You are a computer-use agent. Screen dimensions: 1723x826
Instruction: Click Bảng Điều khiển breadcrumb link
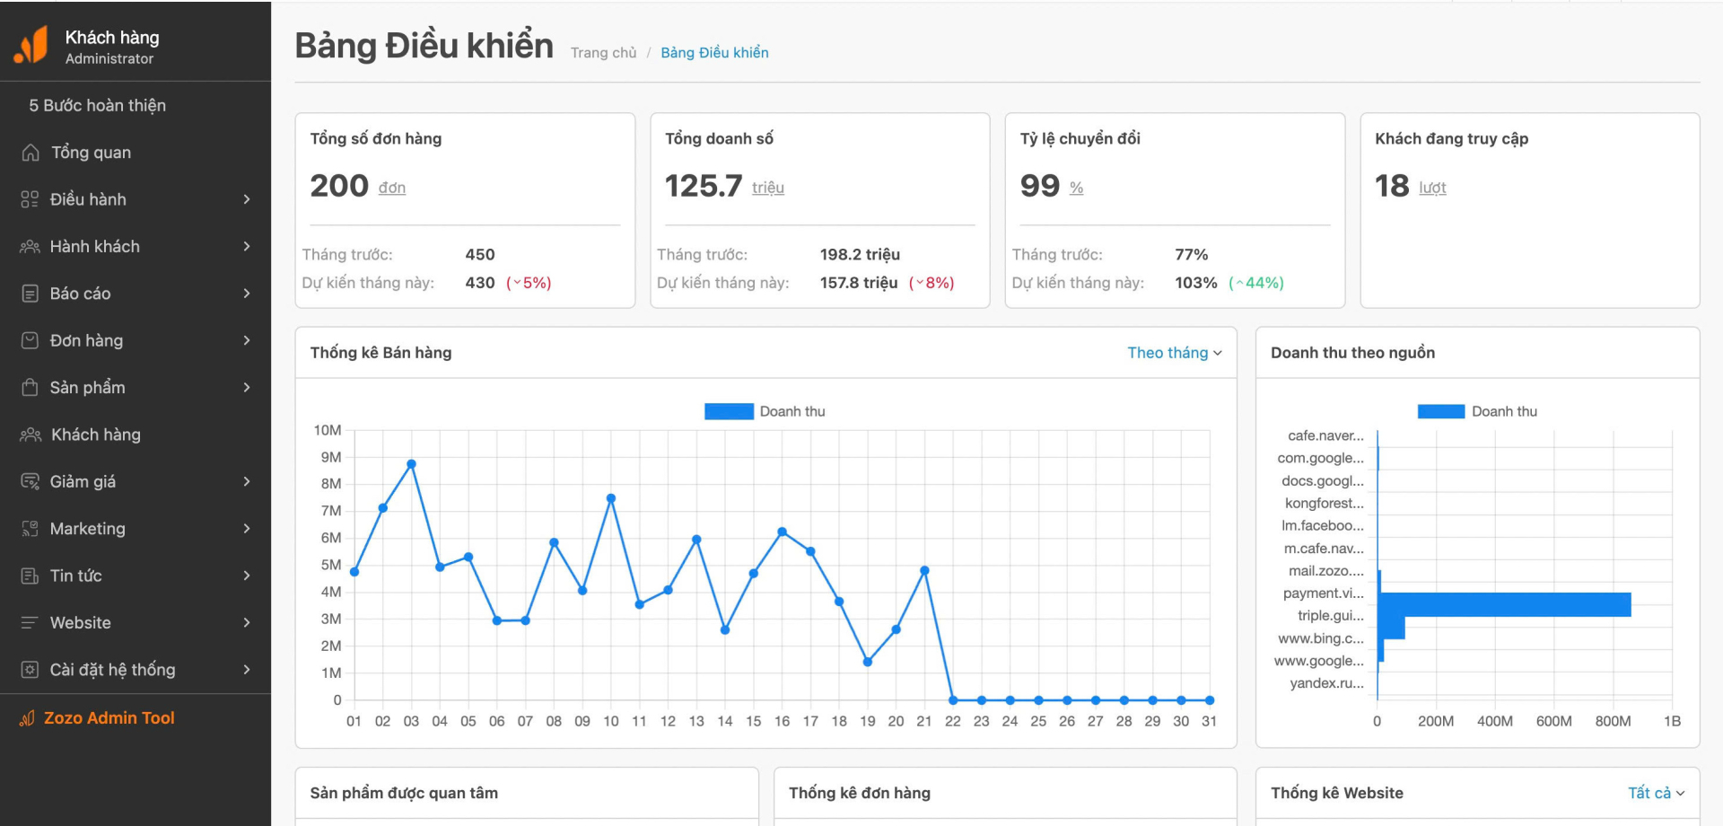tap(714, 53)
